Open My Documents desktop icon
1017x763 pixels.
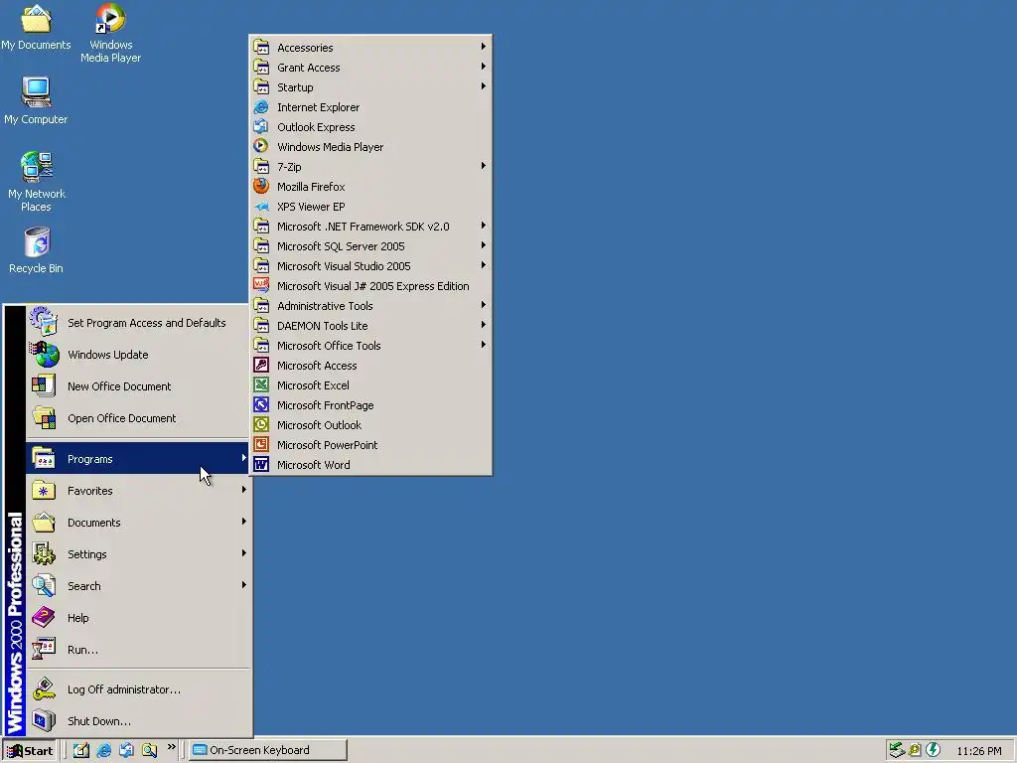[36, 27]
